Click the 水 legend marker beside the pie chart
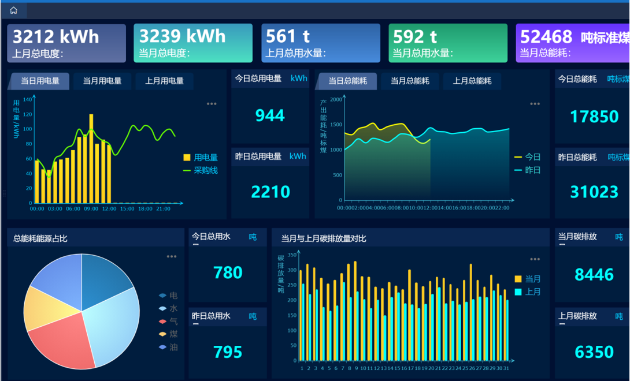This screenshot has width=630, height=381. [163, 309]
